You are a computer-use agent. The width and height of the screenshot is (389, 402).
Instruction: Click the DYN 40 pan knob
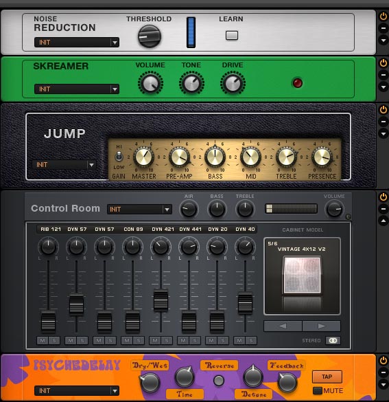(x=245, y=247)
